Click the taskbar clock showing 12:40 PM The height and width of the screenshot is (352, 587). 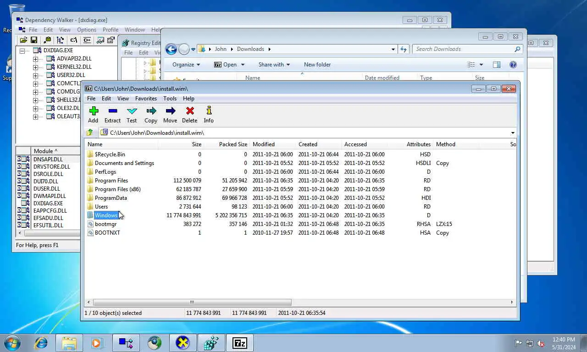[564, 340]
